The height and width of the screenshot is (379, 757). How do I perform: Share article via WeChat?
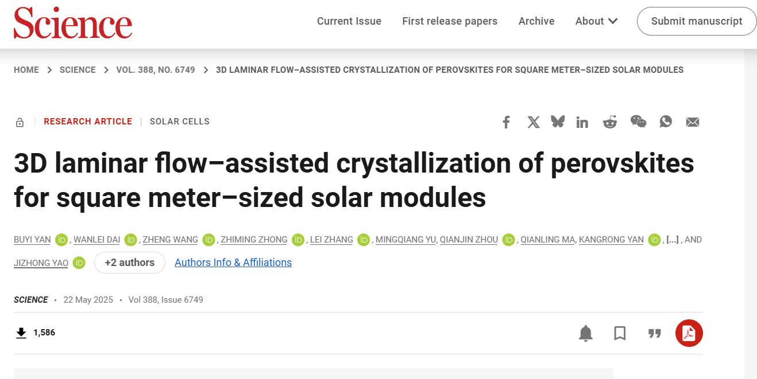click(x=638, y=122)
